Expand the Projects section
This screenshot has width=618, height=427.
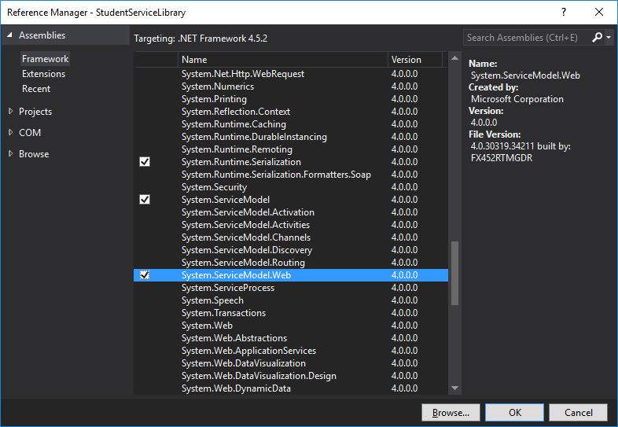pyautogui.click(x=11, y=111)
